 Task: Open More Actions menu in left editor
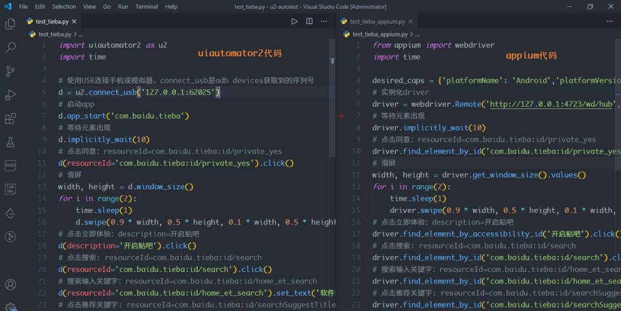(x=324, y=21)
